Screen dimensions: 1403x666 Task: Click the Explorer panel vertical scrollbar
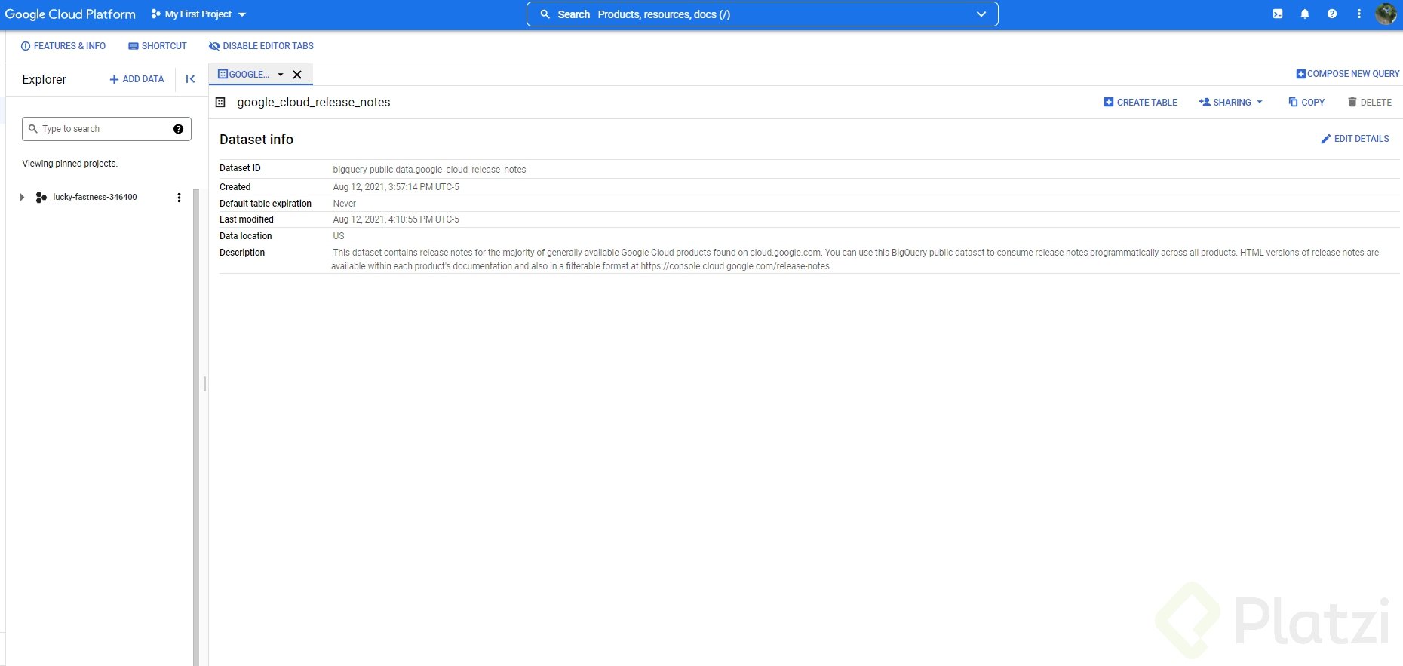[196, 427]
